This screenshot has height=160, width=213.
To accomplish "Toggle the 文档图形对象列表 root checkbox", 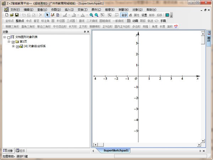I will tap(9, 37).
